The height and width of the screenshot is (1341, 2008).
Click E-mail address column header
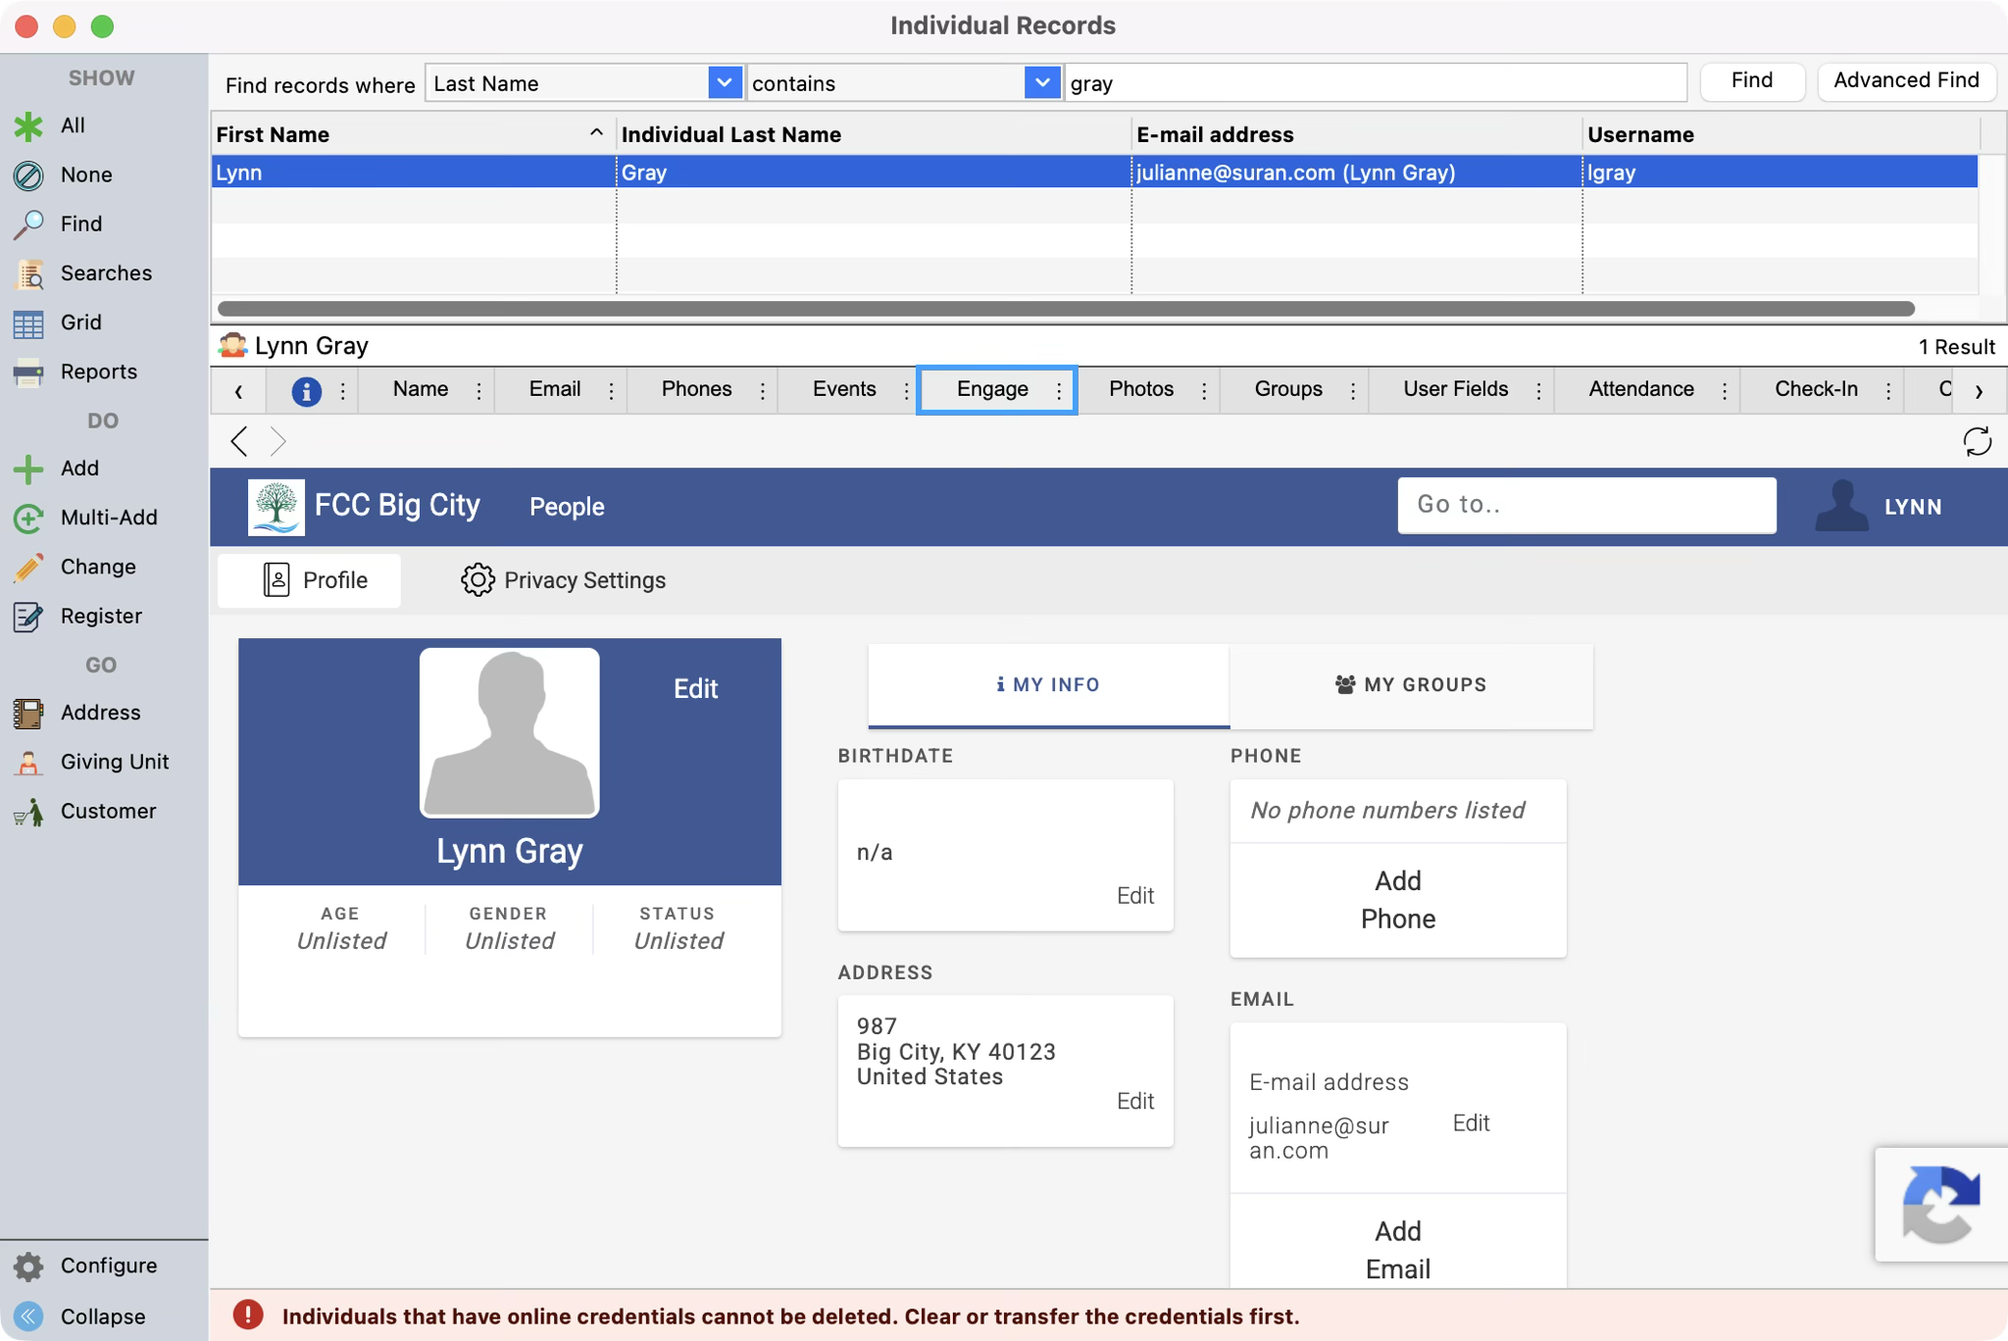pos(1357,134)
